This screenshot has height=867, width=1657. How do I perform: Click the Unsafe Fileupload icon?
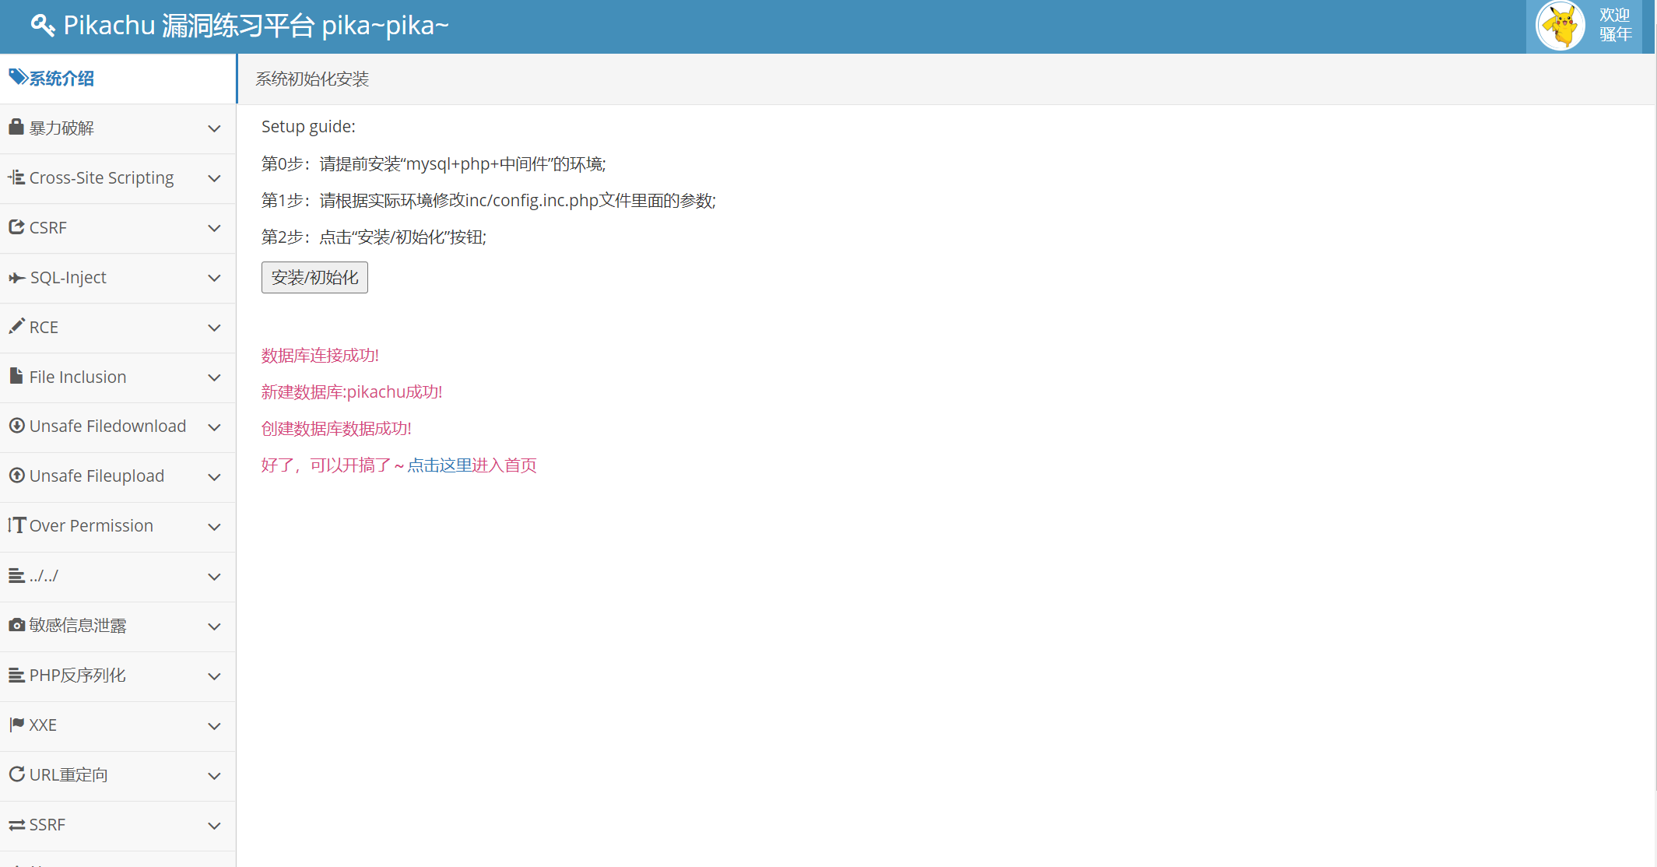(x=16, y=475)
